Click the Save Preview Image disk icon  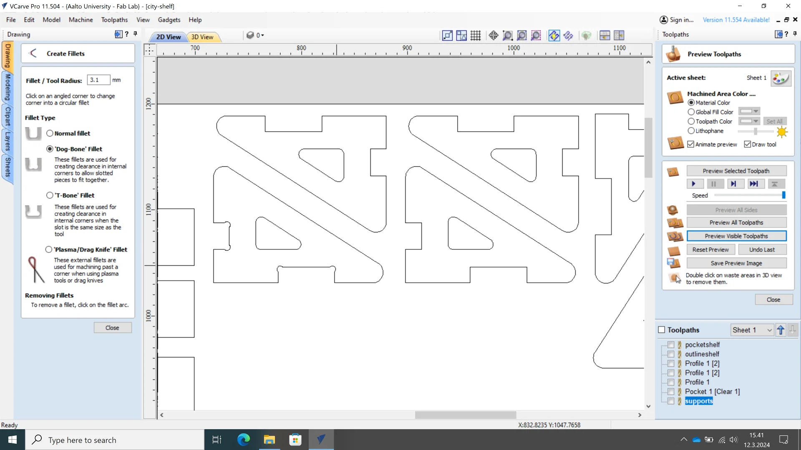click(x=673, y=263)
